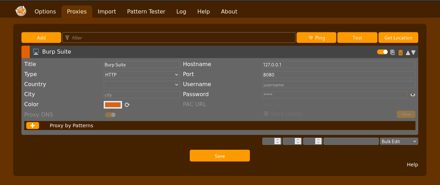Reset color with the refresh icon
This screenshot has width=440, height=185.
pos(127,105)
